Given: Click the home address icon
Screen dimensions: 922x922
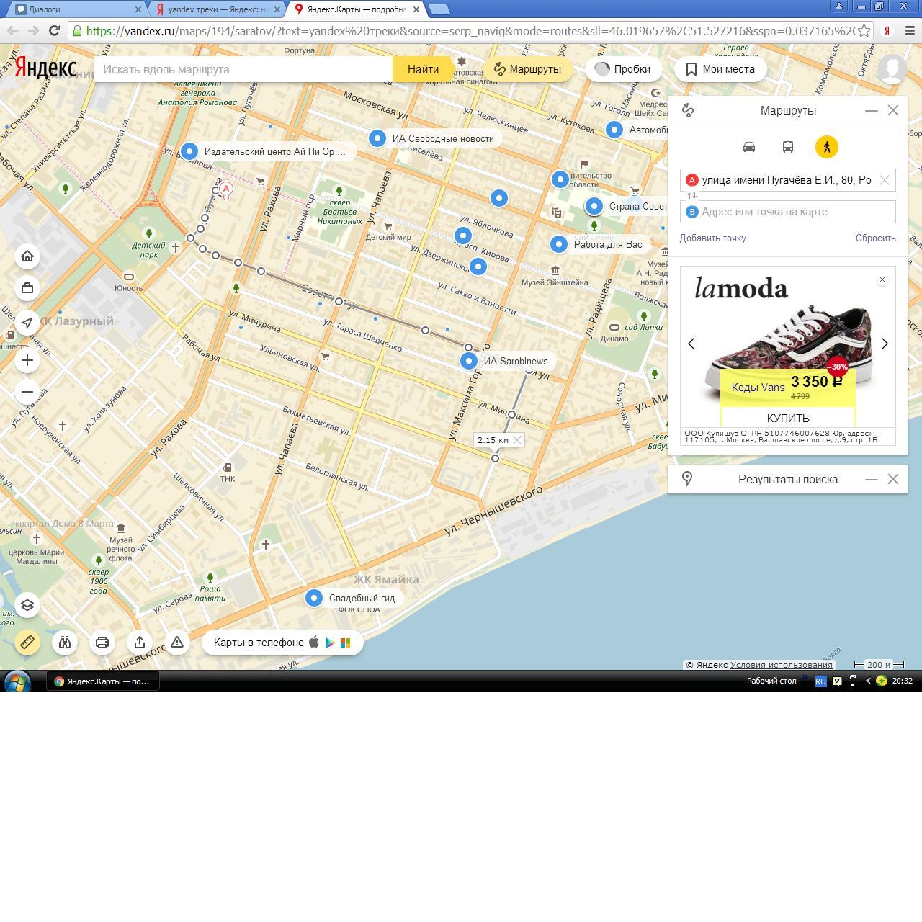Looking at the screenshot, I should click(27, 256).
